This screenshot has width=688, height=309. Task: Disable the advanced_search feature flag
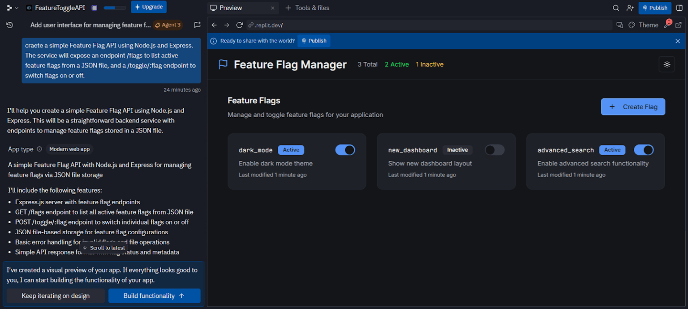644,150
